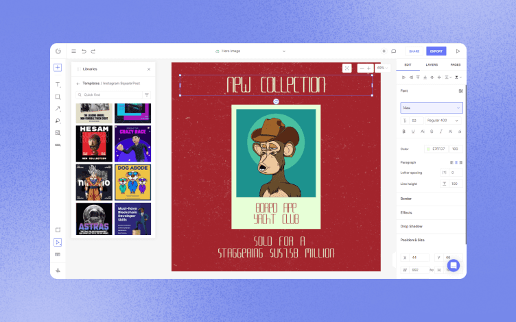Screen dimensions: 516x322
Task: Expand the Effects section
Action: point(431,212)
